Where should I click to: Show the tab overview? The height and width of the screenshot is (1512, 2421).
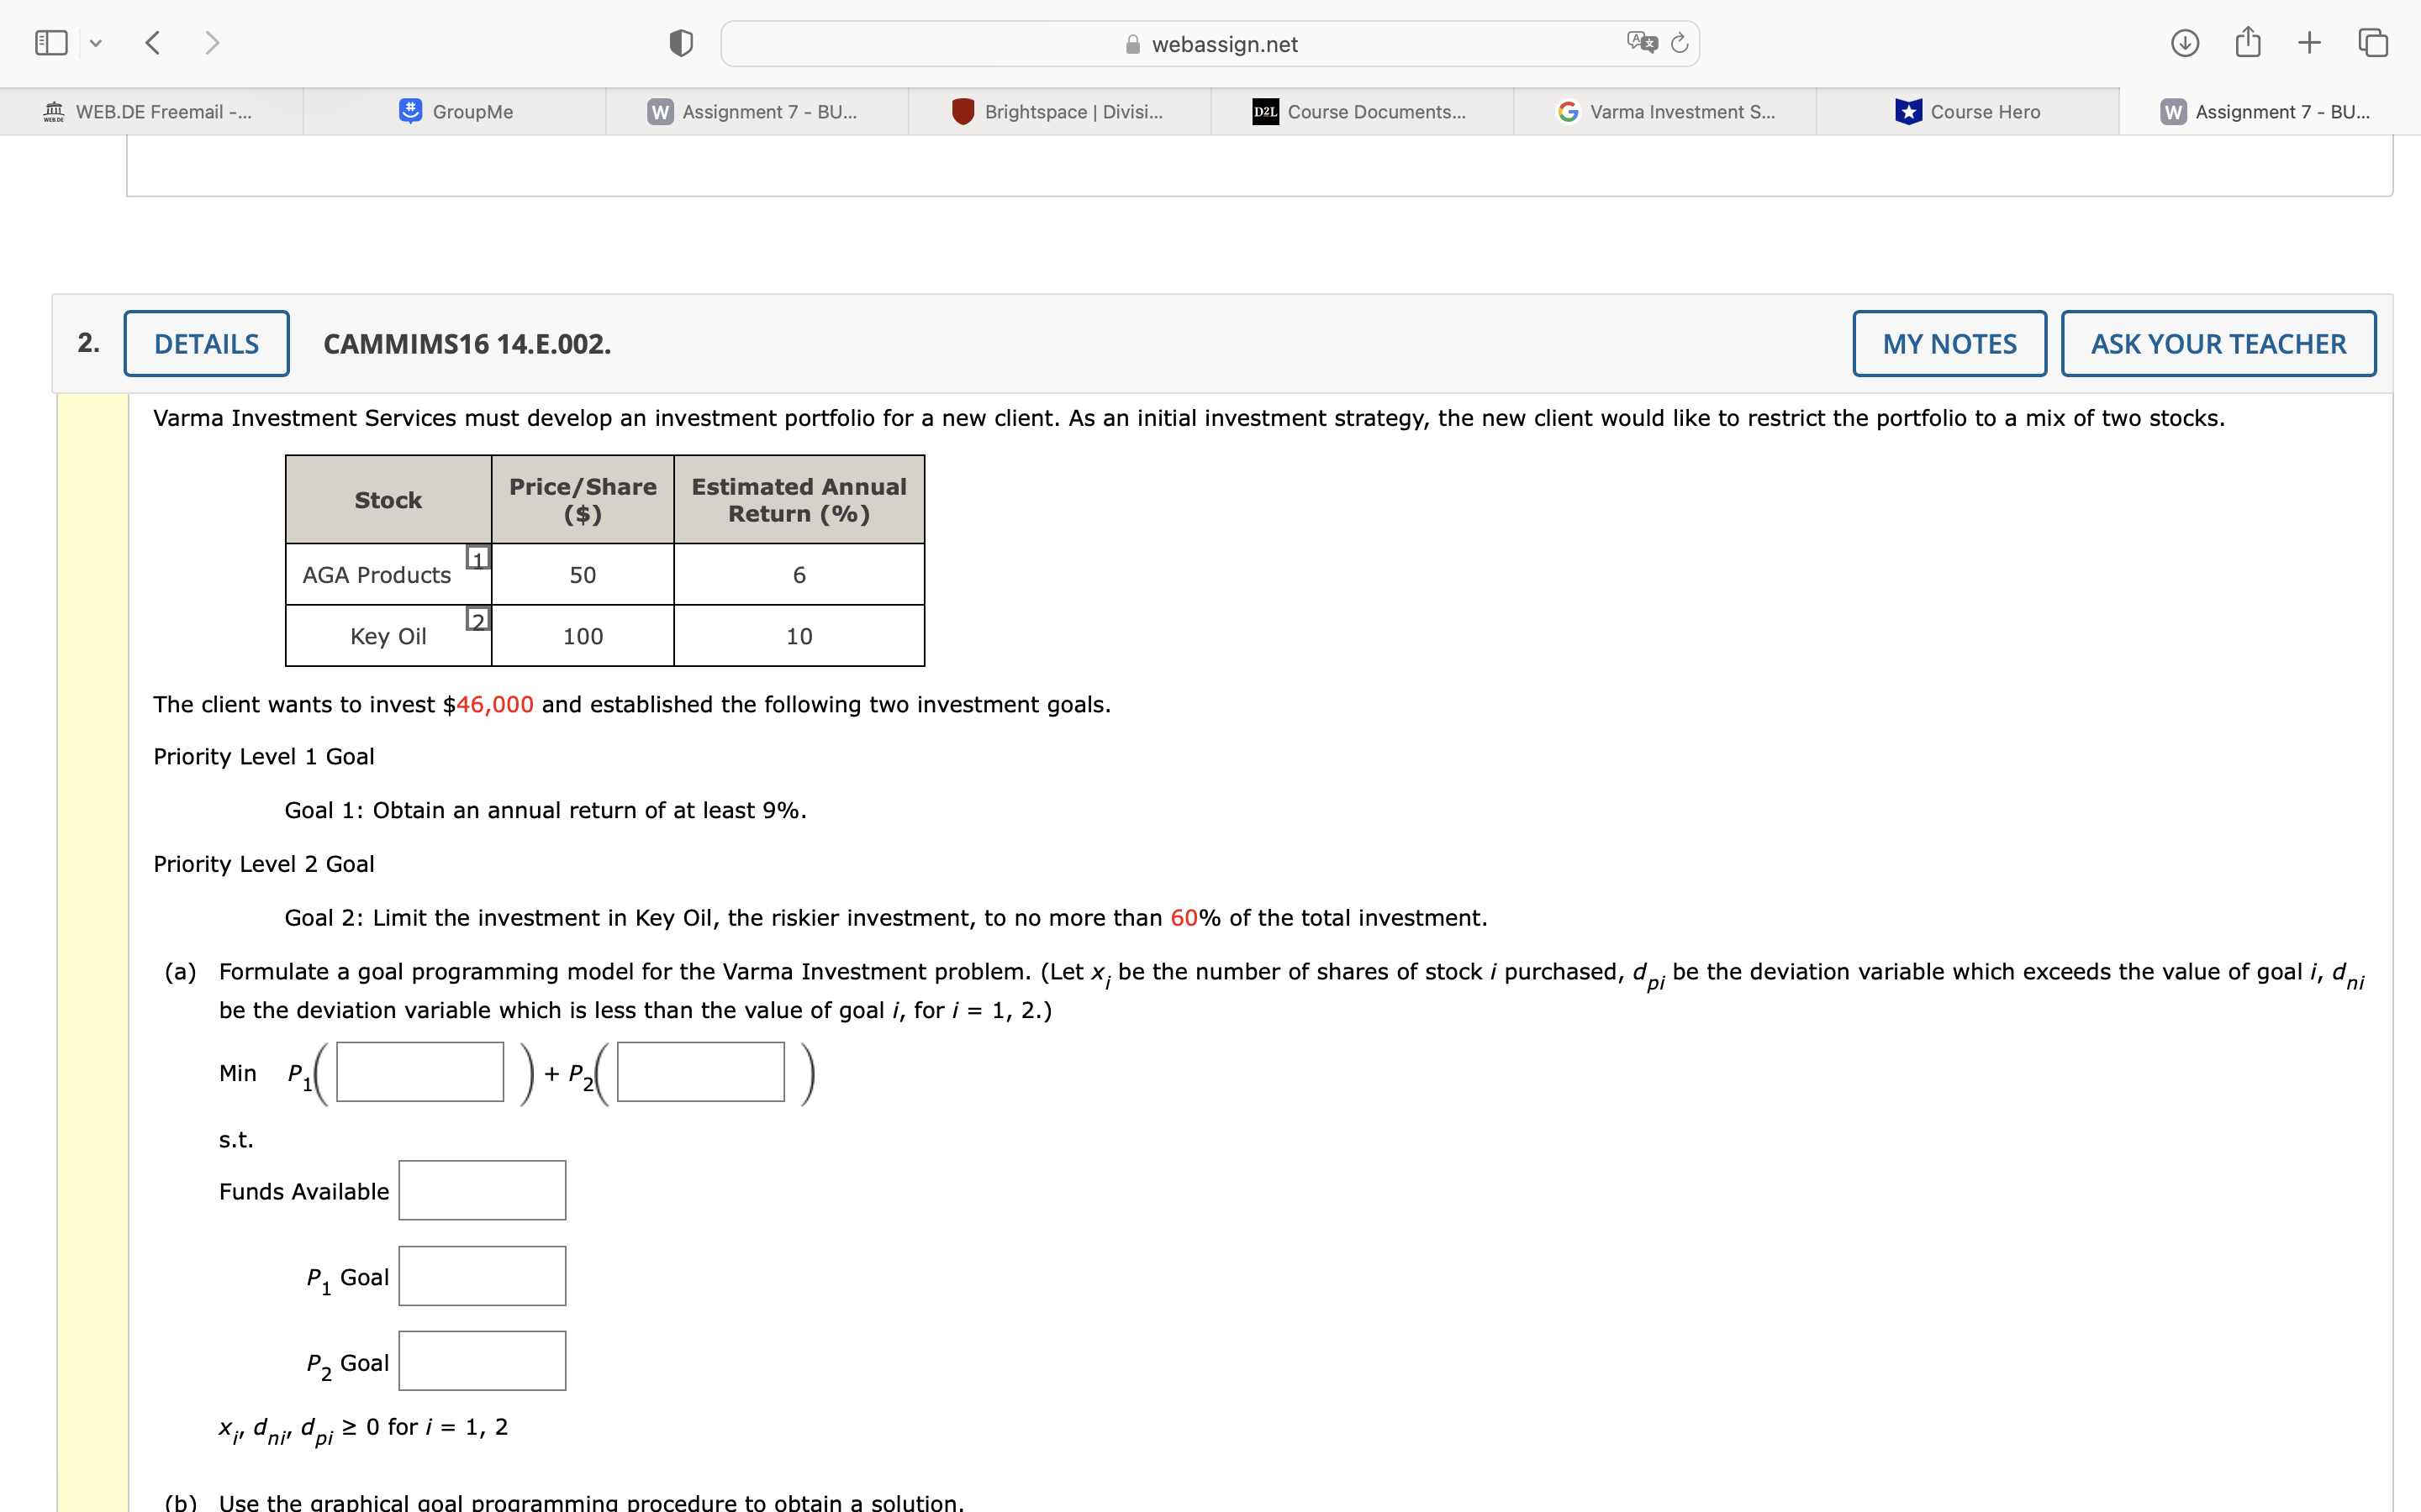2372,42
